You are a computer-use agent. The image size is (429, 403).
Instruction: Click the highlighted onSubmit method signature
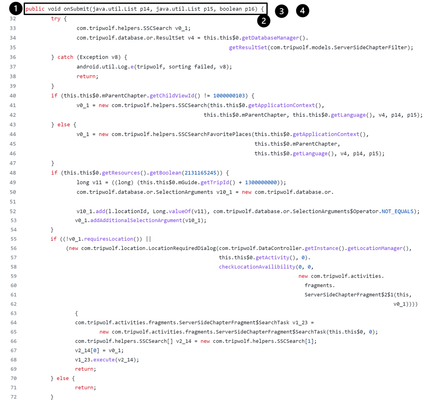click(145, 9)
